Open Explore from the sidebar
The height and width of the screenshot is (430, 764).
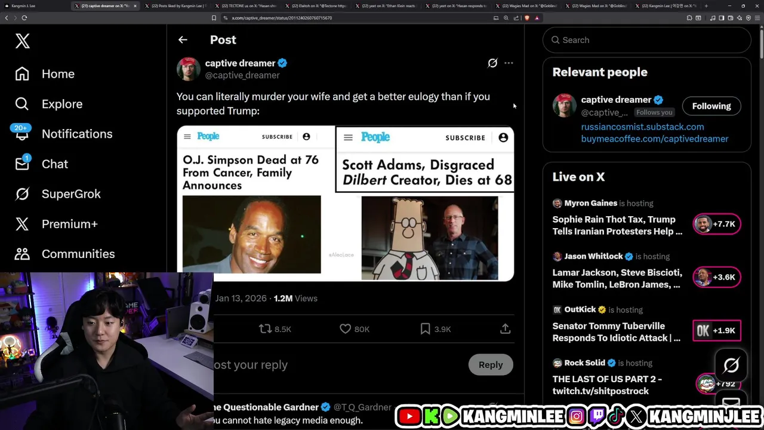point(49,104)
